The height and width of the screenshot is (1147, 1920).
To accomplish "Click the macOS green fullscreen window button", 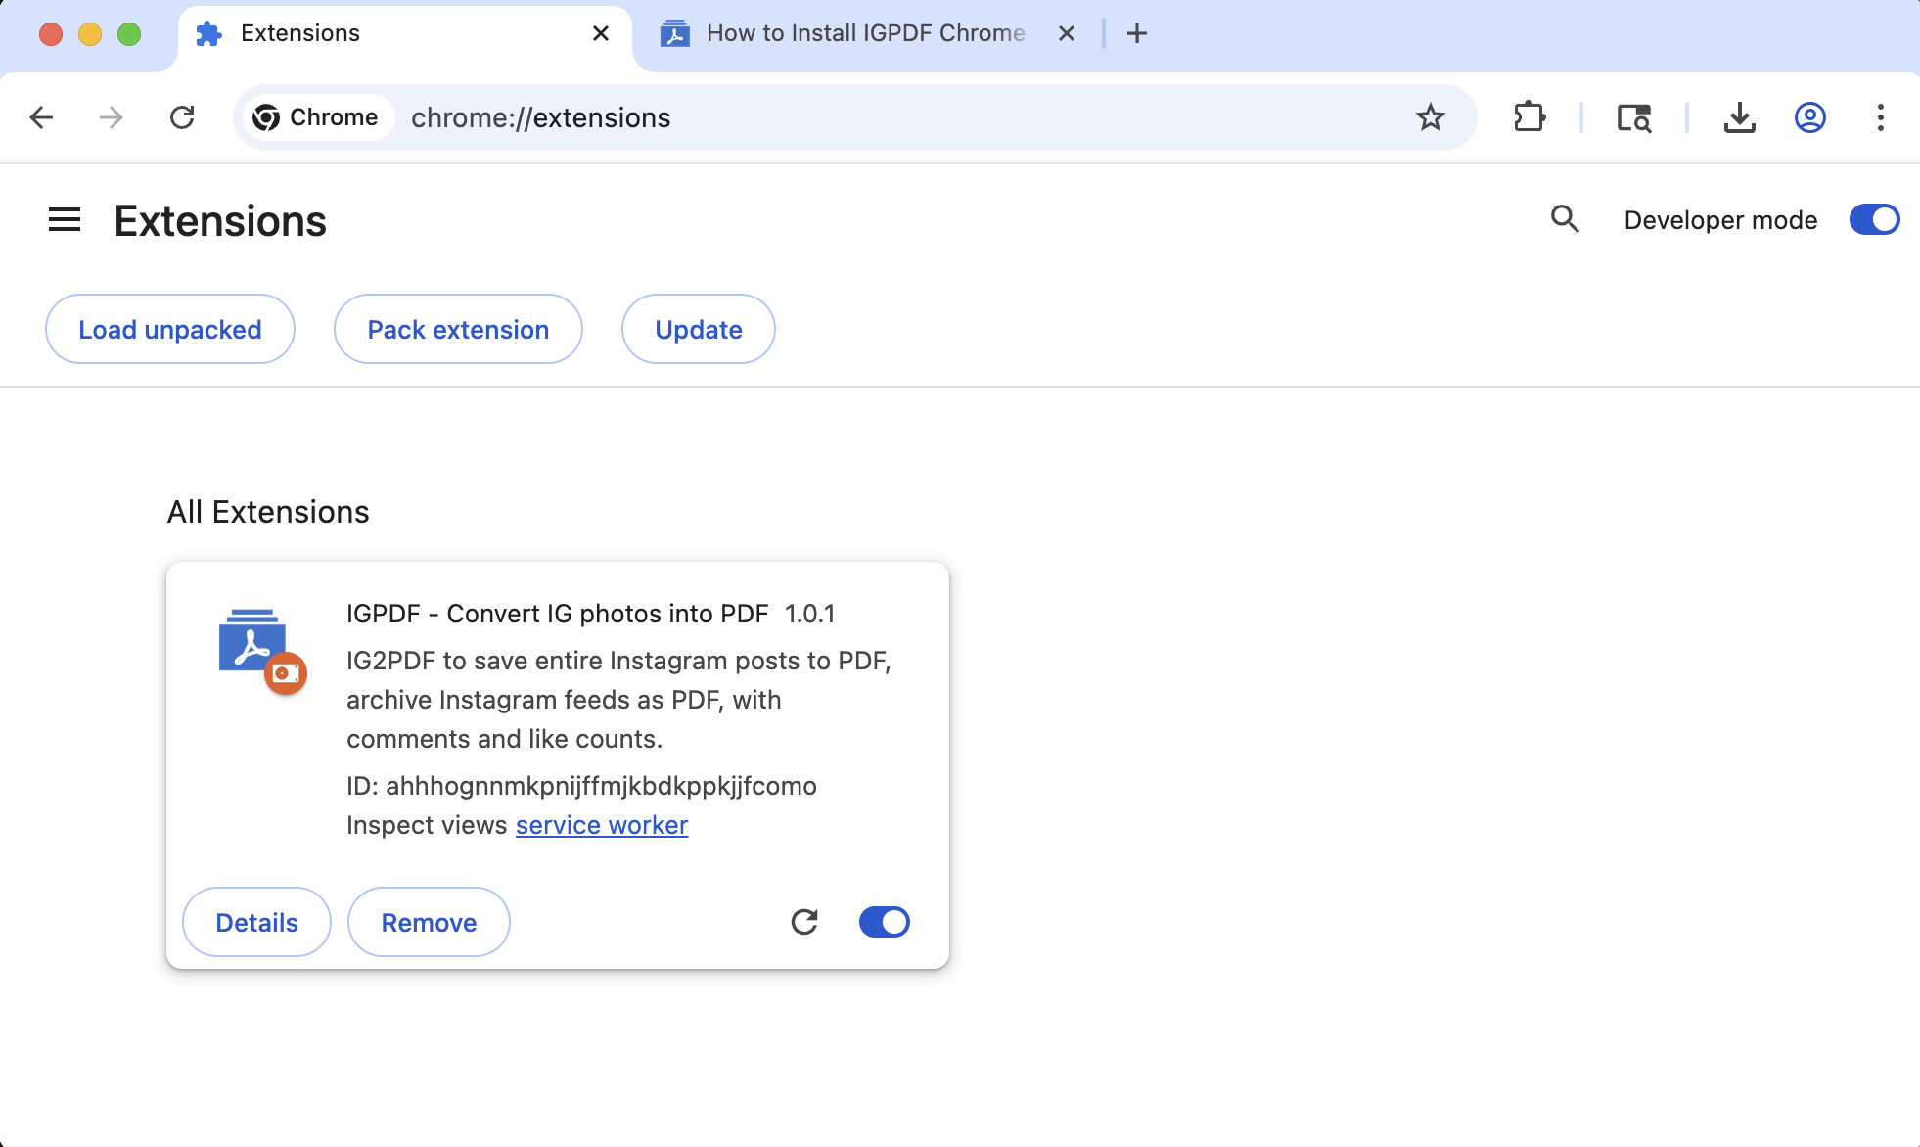I will [x=129, y=34].
